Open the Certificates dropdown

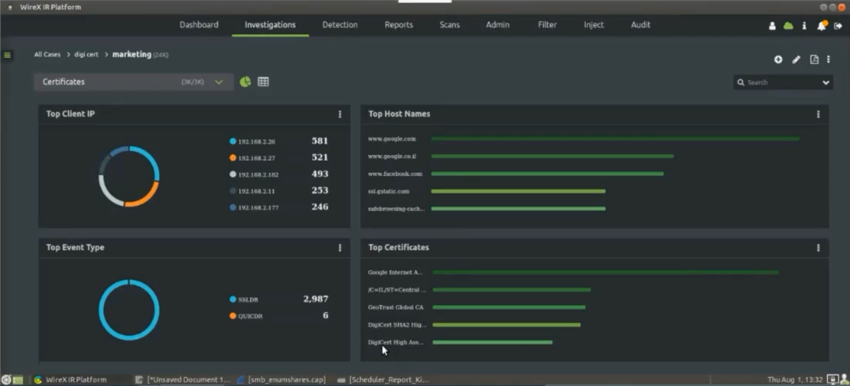point(133,82)
